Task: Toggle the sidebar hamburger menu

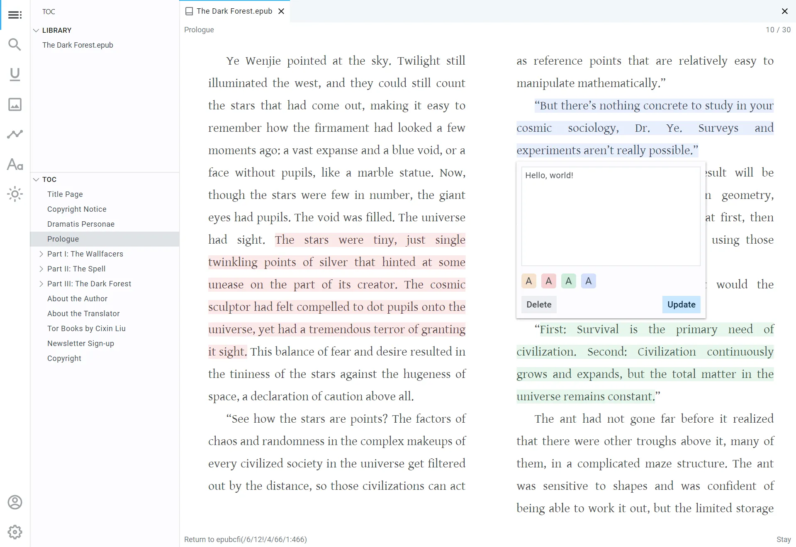Action: click(15, 15)
